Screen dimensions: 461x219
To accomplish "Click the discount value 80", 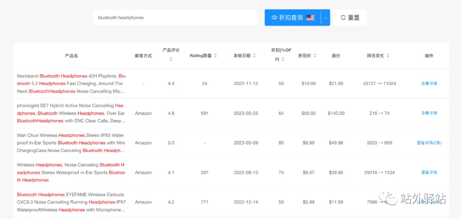I will pyautogui.click(x=281, y=143).
